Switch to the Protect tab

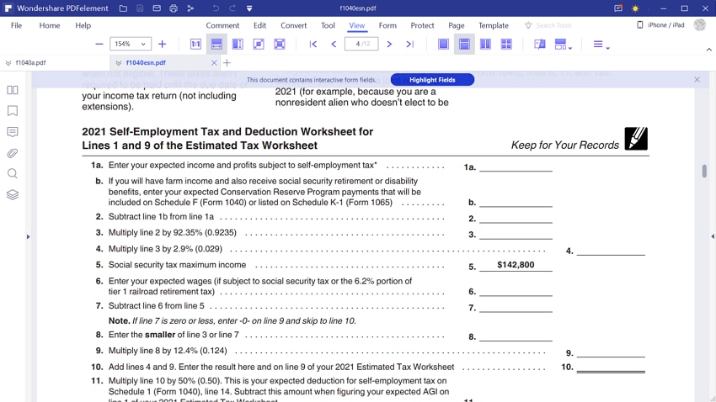pyautogui.click(x=422, y=25)
